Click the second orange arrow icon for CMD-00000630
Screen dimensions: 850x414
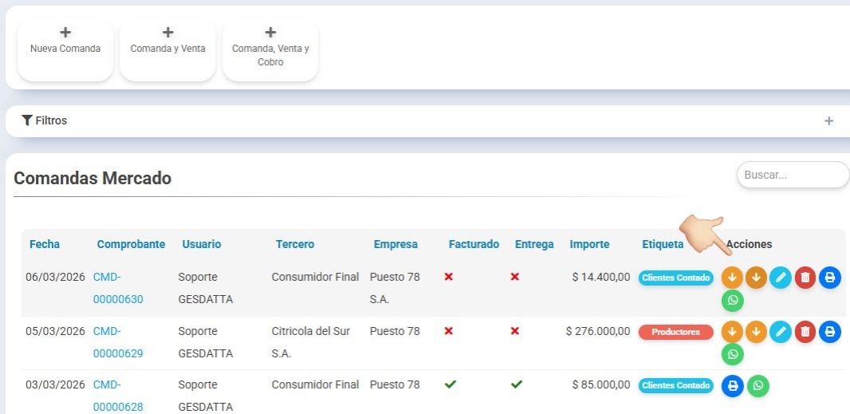(756, 278)
